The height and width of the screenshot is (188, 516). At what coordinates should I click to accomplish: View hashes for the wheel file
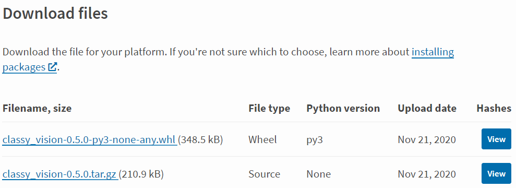pyautogui.click(x=496, y=139)
